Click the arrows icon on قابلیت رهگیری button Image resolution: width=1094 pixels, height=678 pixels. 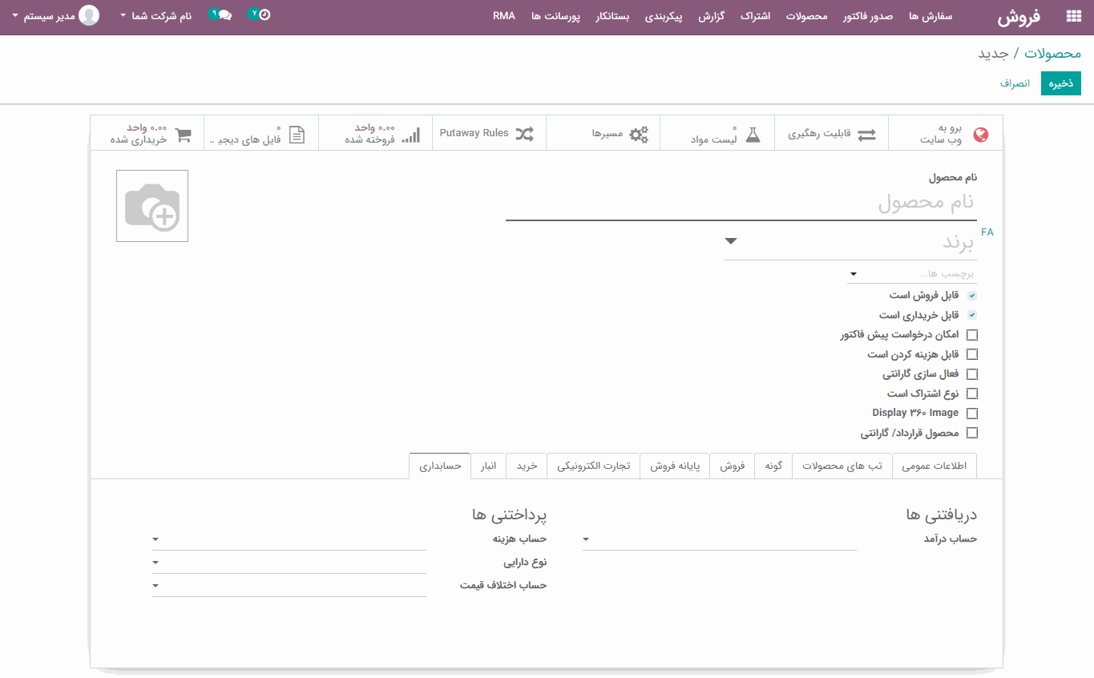click(x=866, y=134)
